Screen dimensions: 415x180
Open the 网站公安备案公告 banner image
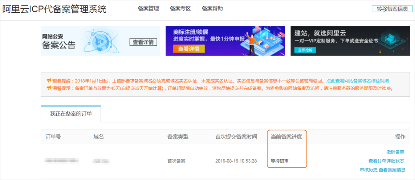(x=100, y=41)
